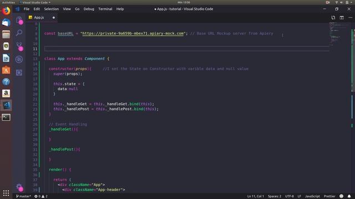Split the editor to the right
This screenshot has height=199, width=355.
tap(342, 18)
